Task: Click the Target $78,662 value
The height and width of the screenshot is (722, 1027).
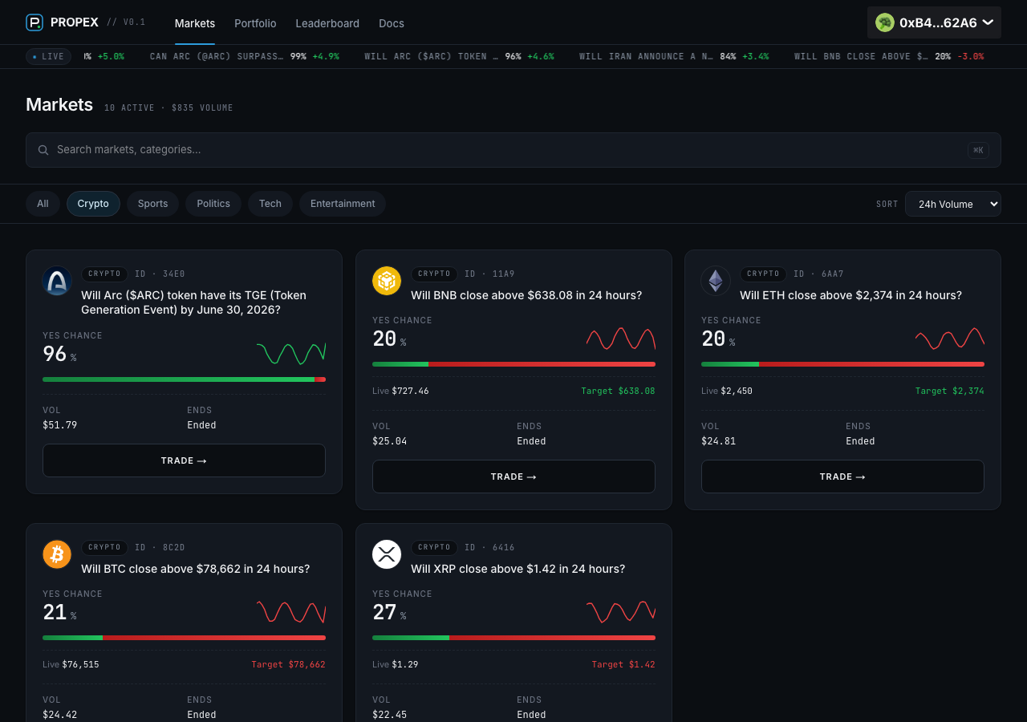Action: (288, 665)
